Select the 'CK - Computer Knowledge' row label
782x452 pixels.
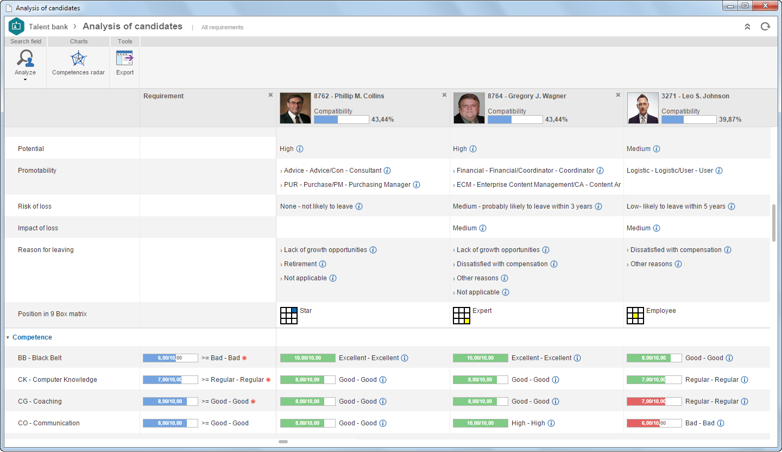pyautogui.click(x=58, y=380)
